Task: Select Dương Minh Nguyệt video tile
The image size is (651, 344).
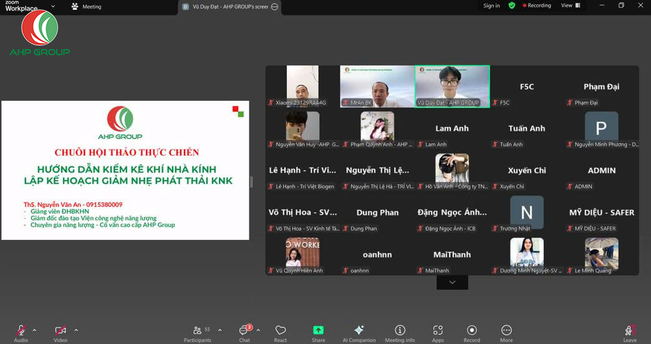Action: tap(527, 254)
